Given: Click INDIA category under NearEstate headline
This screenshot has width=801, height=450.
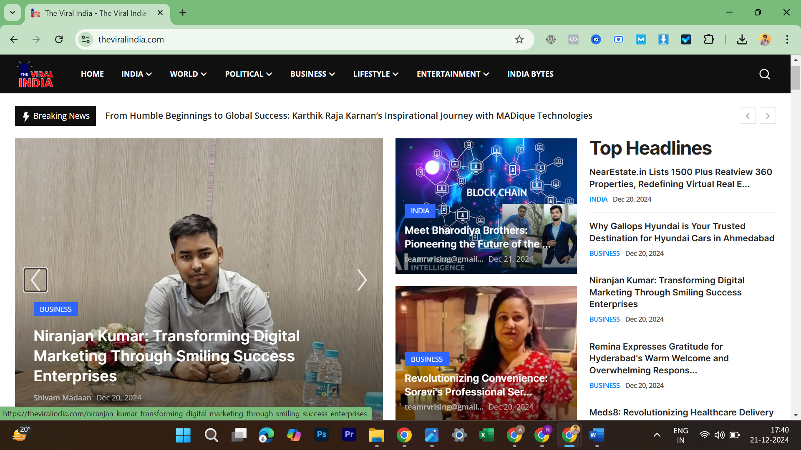Looking at the screenshot, I should 598,199.
